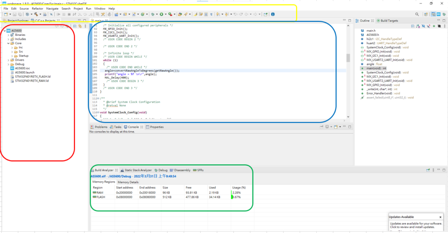448x233 pixels.
Task: Switch to the Problems tab
Action: tap(99, 127)
